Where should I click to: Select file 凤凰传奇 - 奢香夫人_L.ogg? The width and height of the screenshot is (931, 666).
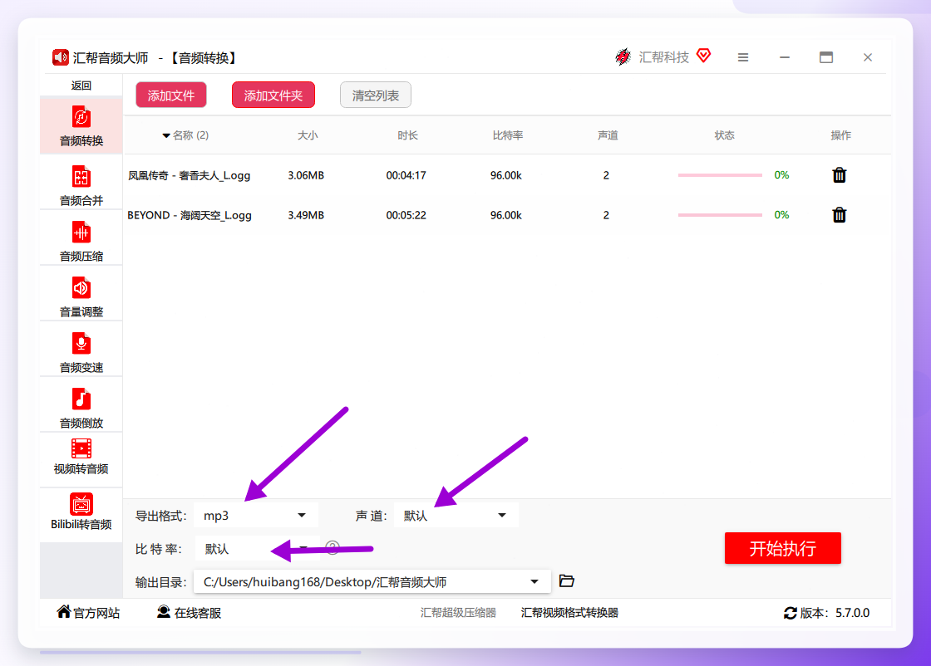click(x=189, y=175)
